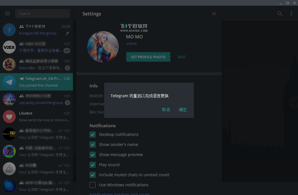Screen dimensions: 298x195
Task: Open the chat with triangle logo avatar
Action: click(36, 169)
